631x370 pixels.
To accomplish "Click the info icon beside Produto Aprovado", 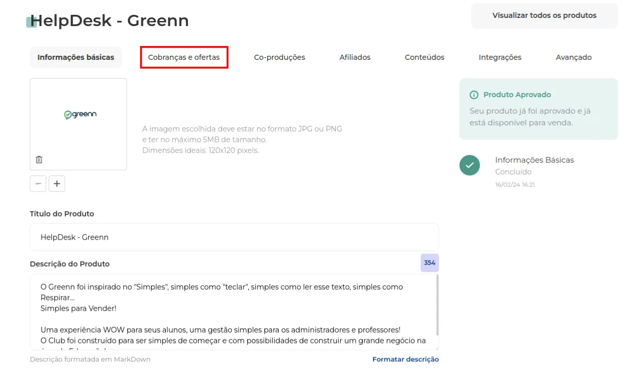I will (474, 95).
